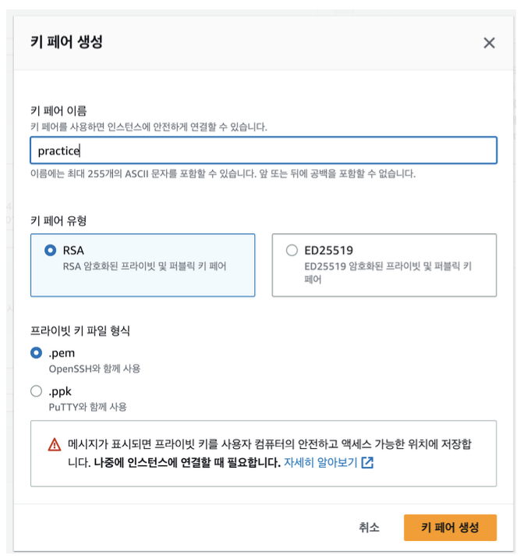Choose the .ppk private key format

37,391
